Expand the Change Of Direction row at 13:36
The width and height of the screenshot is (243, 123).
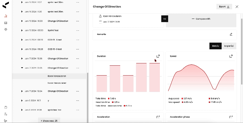[22, 59]
